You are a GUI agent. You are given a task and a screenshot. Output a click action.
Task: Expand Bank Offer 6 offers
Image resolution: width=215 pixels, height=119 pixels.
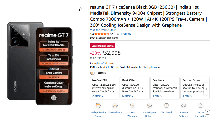tap(128, 96)
